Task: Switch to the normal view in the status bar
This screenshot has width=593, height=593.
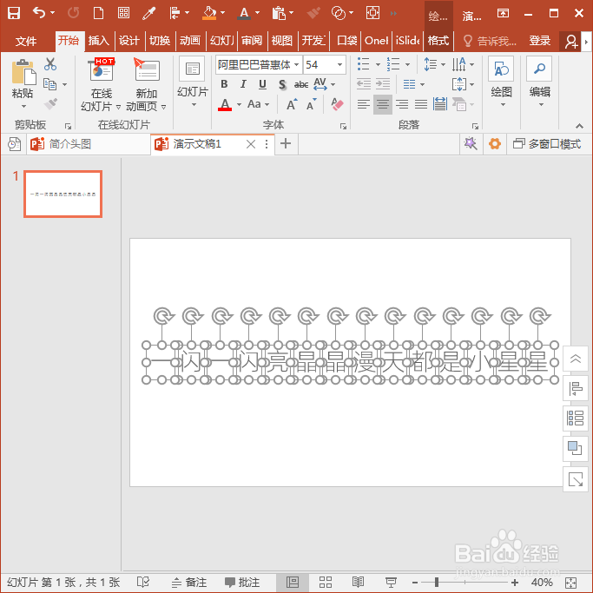Action: coord(293,582)
